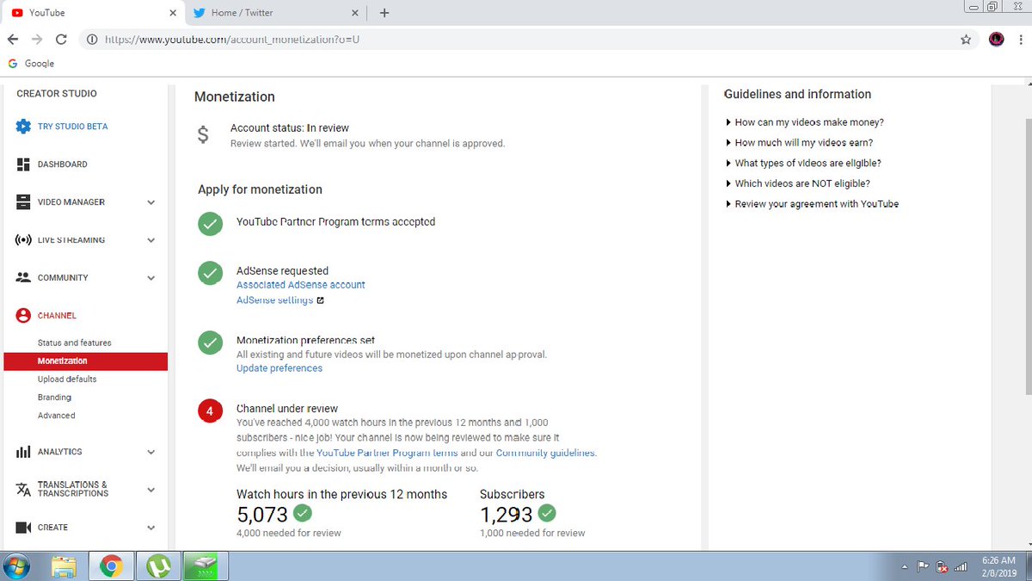Open YouTube Partner Program terms link
Screen dimensions: 1032x581
tap(387, 453)
